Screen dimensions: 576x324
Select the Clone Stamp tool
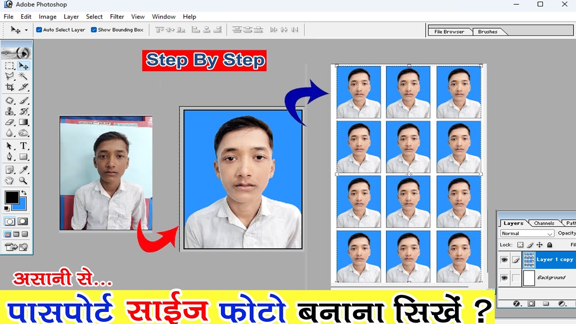(x=9, y=111)
